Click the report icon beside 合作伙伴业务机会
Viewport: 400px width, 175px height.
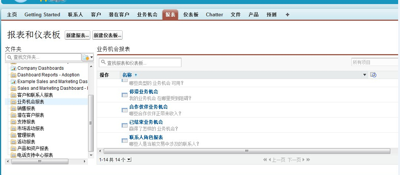point(125,110)
